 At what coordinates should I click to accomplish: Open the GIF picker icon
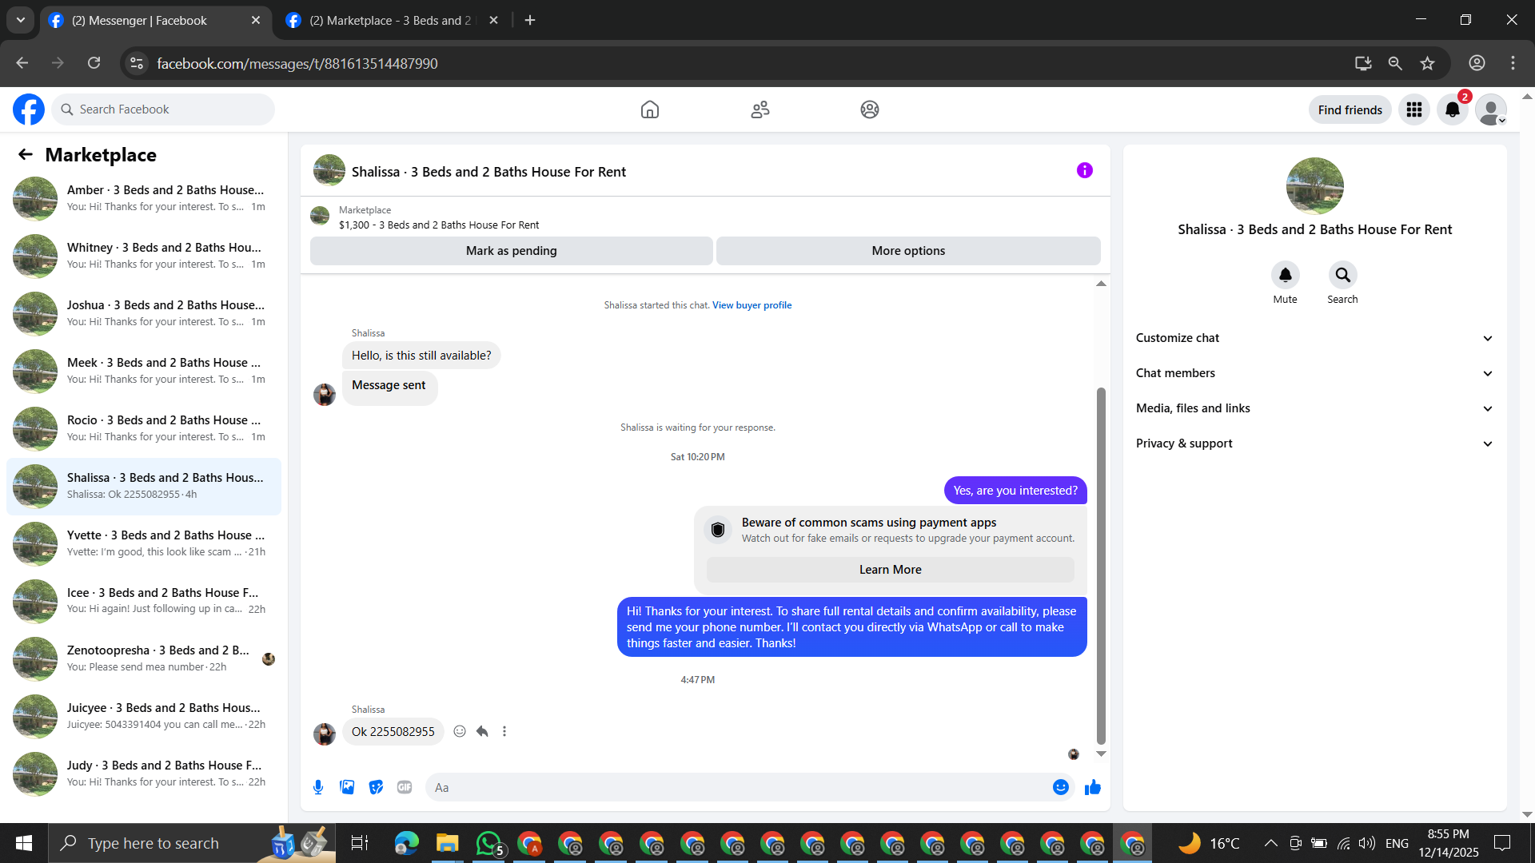click(405, 787)
